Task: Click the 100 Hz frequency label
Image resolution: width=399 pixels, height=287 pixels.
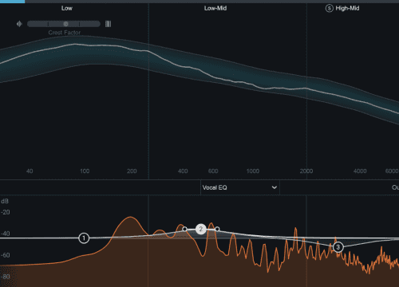Action: (85, 171)
